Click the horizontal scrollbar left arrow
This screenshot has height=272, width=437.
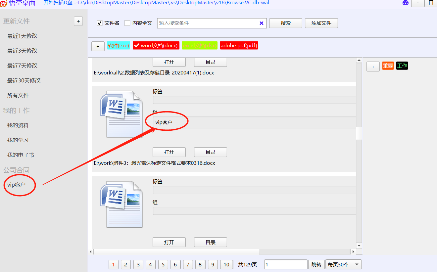coord(91,252)
